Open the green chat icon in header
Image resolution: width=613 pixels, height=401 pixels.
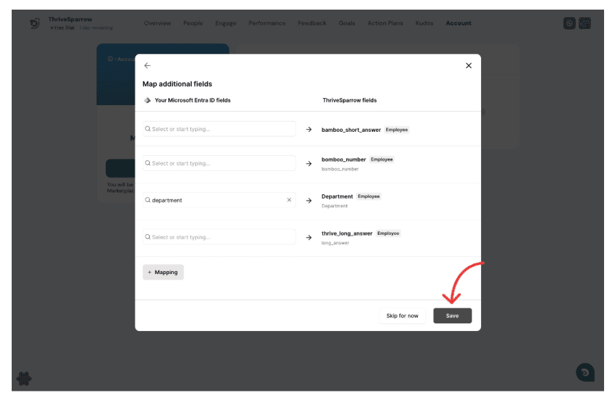coord(569,23)
